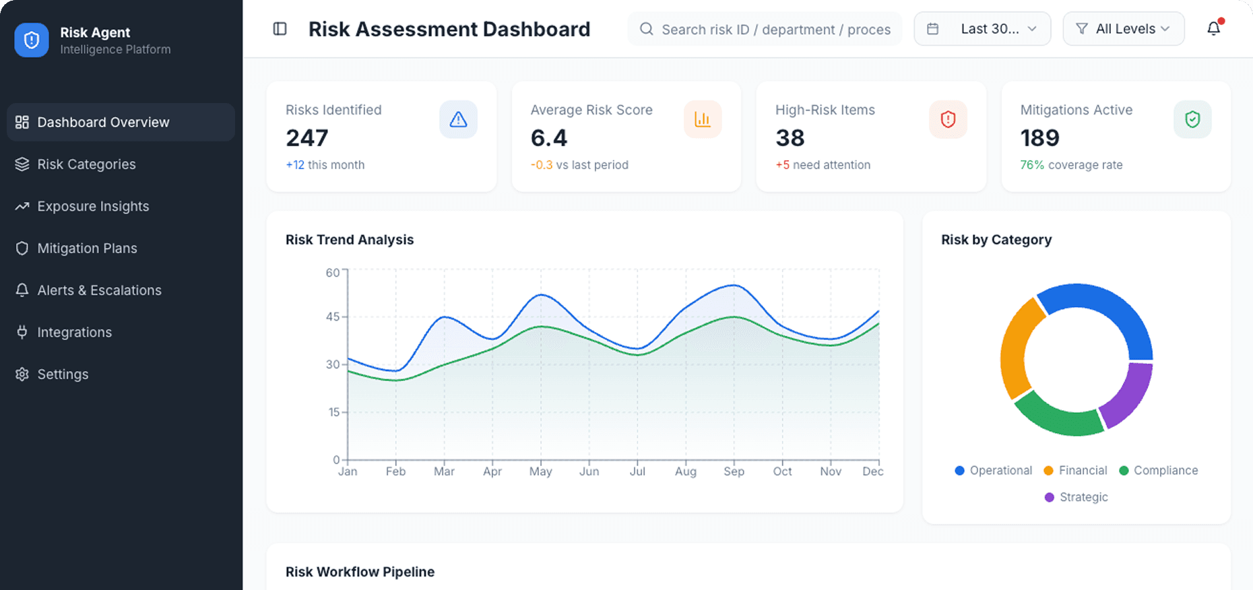Click the chevron on All Levels filter

(1165, 29)
